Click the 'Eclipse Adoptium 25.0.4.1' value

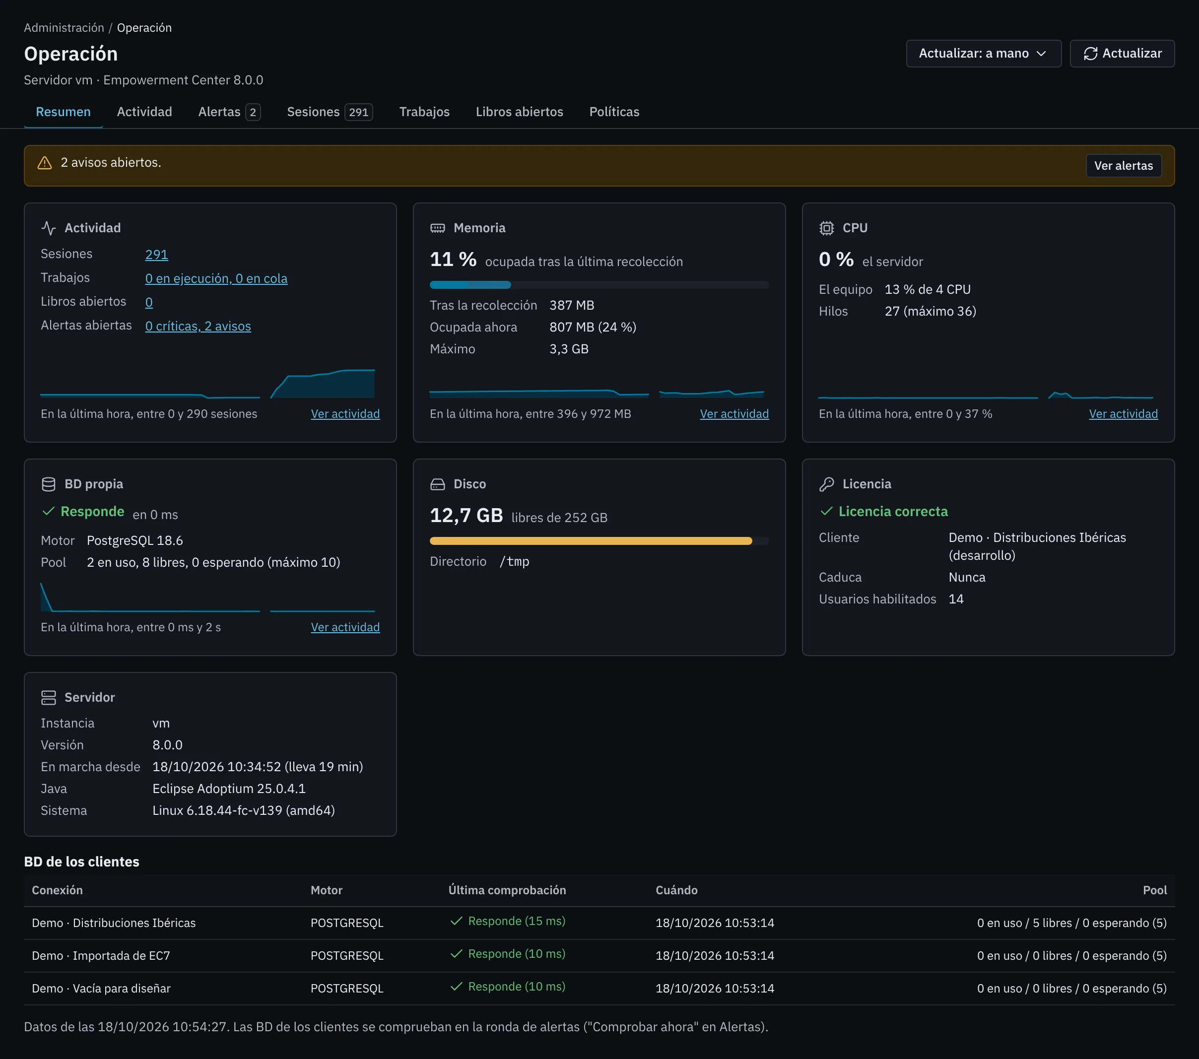click(x=229, y=789)
